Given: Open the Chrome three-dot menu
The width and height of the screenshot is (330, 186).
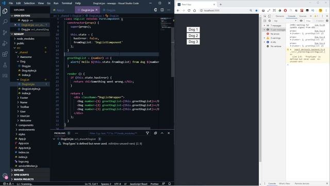Looking at the screenshot, I should 326,10.
